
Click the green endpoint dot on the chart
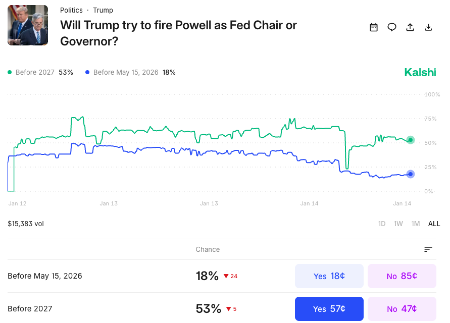tap(411, 140)
